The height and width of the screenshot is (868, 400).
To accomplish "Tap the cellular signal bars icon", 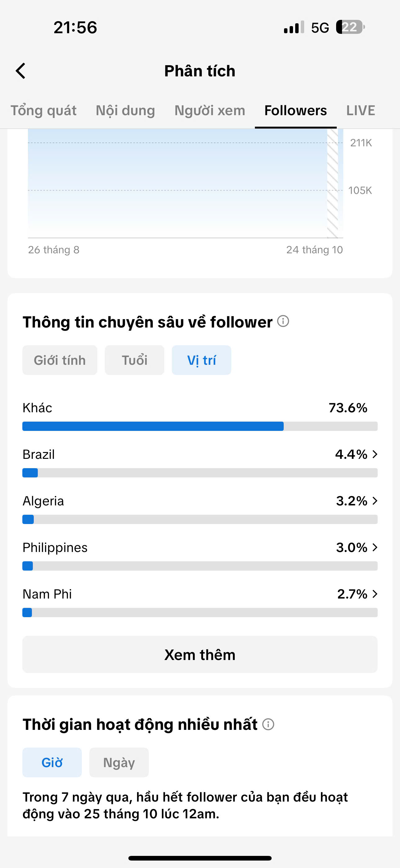I will tap(294, 27).
